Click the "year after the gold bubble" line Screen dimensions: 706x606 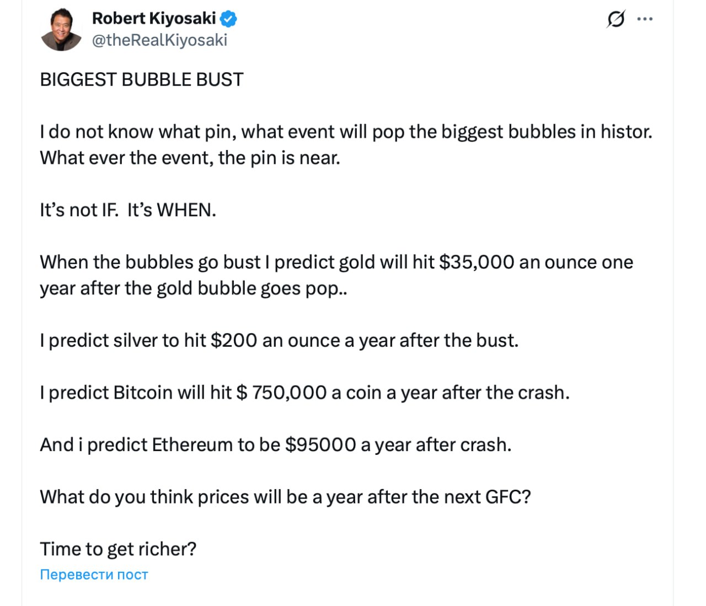point(193,288)
